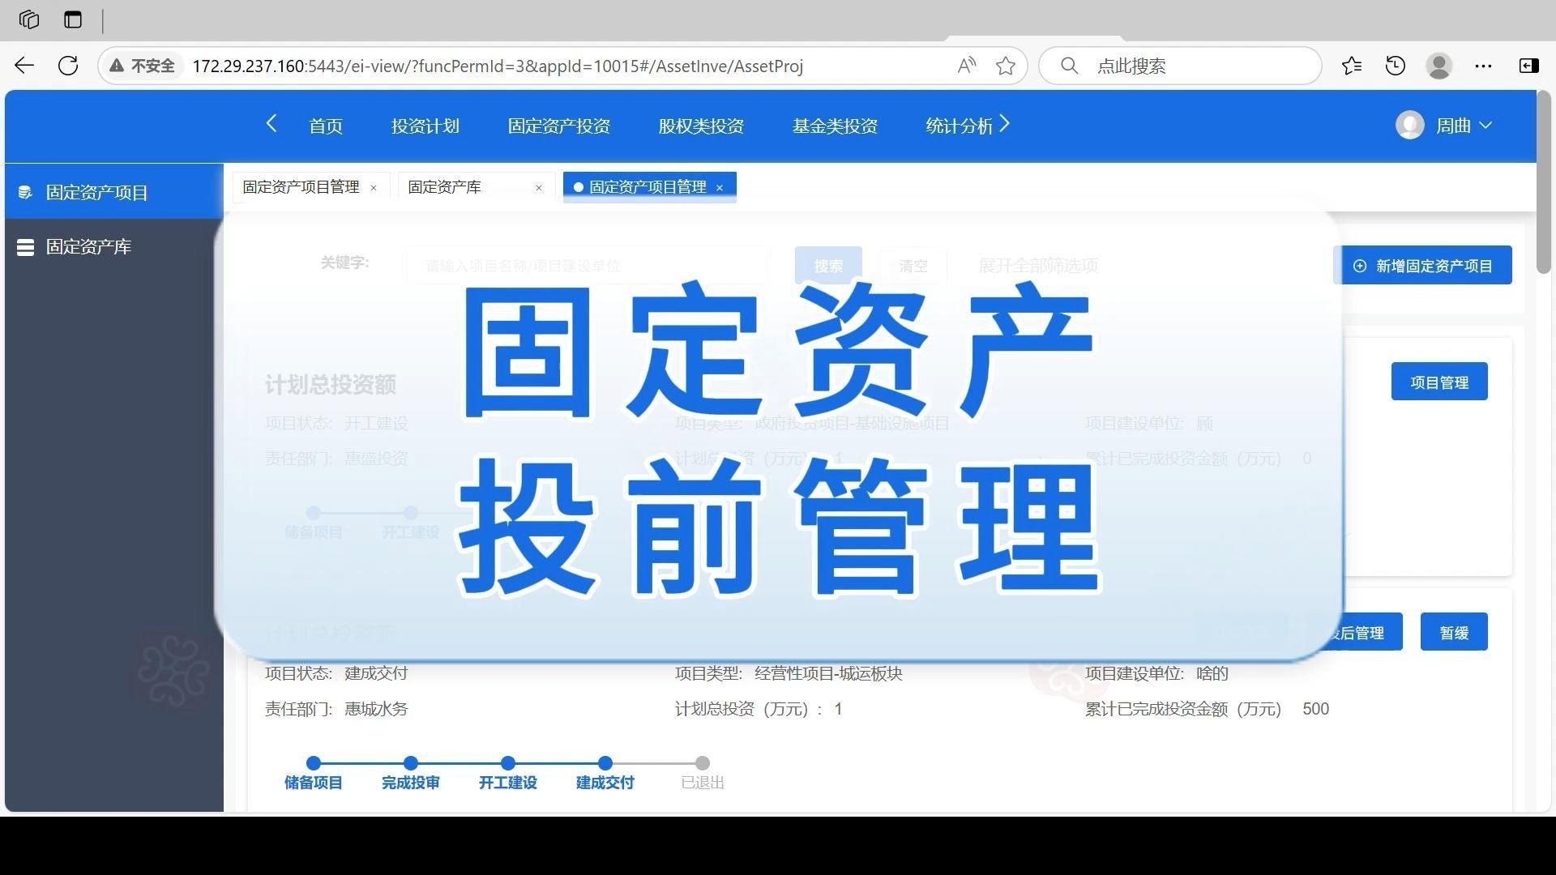Click the browser profile avatar icon
The height and width of the screenshot is (875, 1556).
1438,66
